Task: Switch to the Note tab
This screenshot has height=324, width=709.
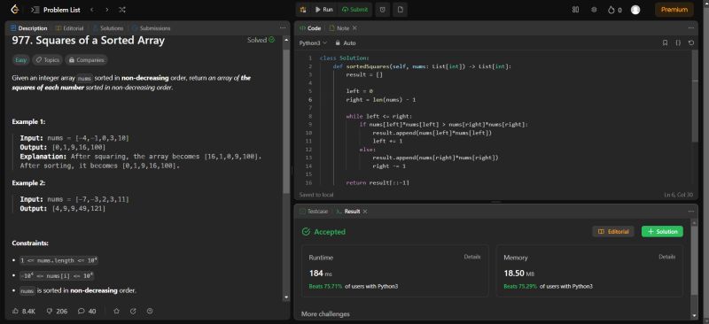Action: [339, 28]
